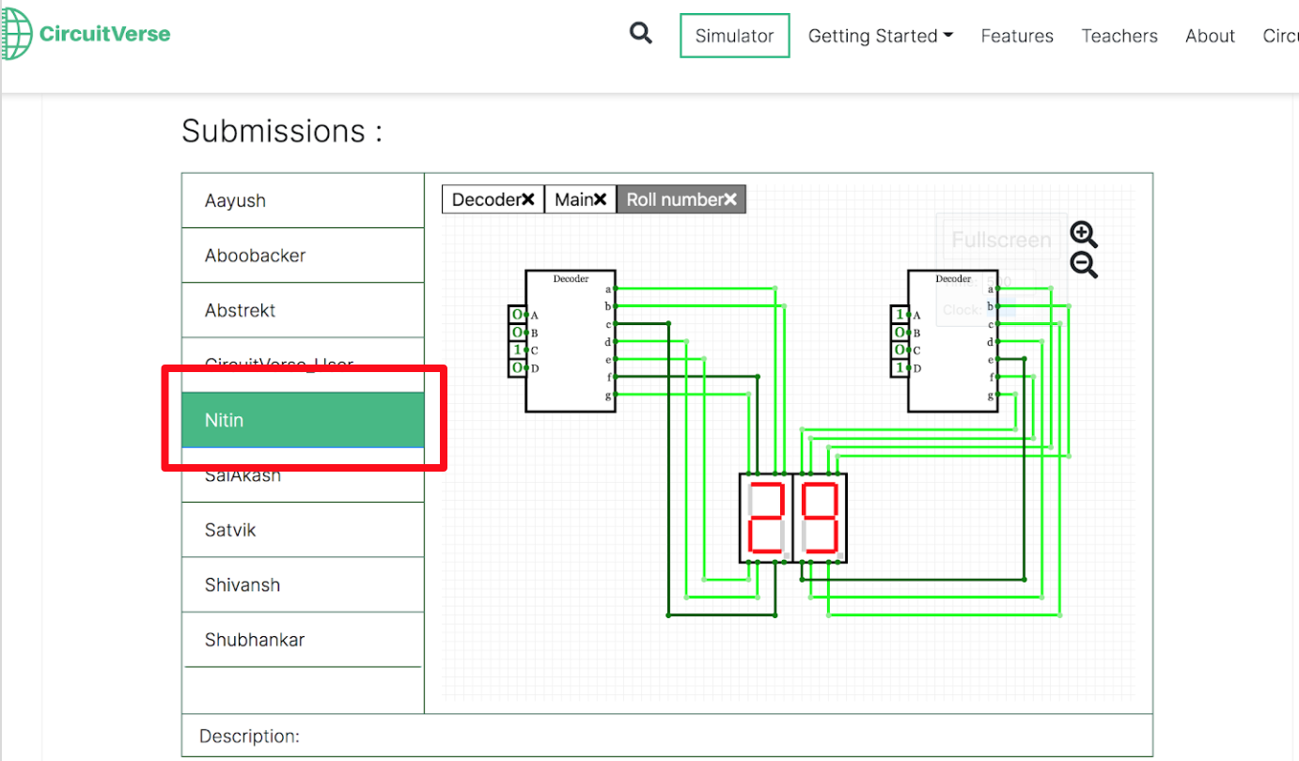The width and height of the screenshot is (1299, 761).
Task: Click the CircuitVerse globe logo
Action: tap(16, 35)
